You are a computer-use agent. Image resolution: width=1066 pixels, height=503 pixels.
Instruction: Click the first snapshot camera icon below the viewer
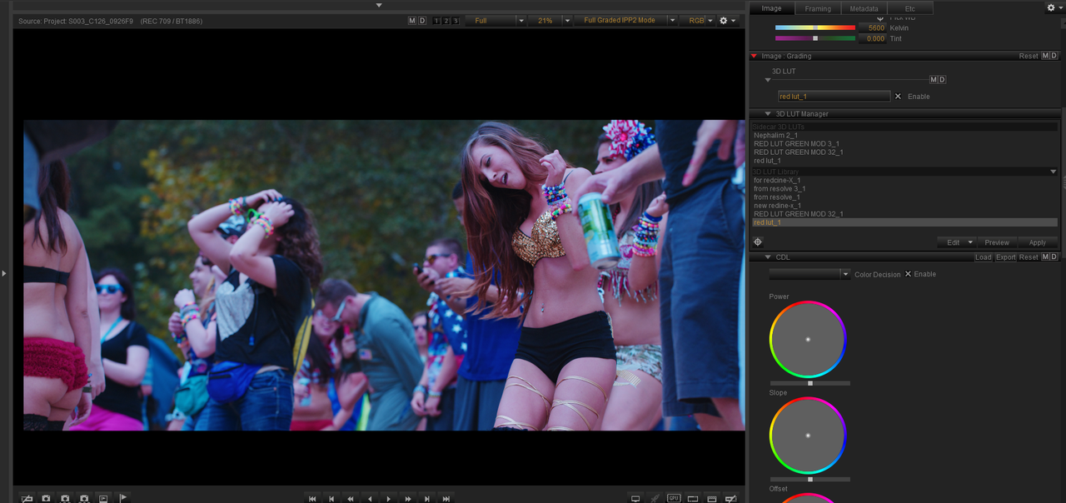click(x=46, y=498)
